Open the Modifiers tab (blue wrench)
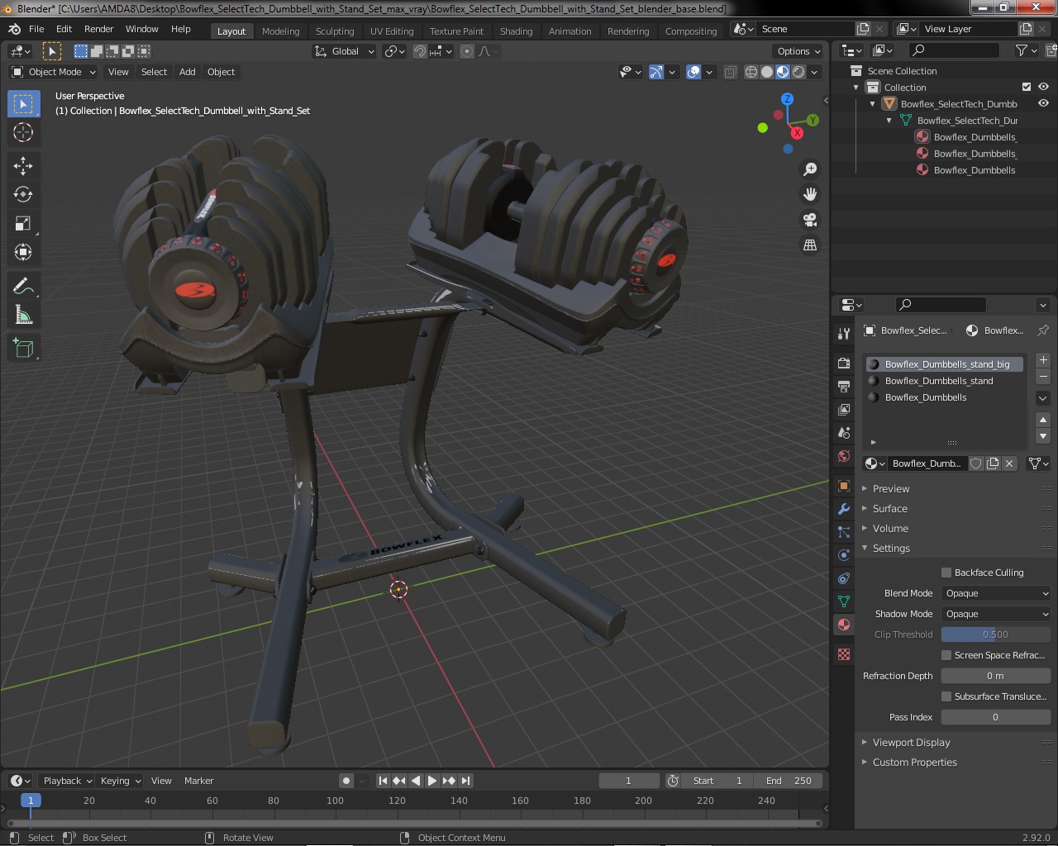 844,509
